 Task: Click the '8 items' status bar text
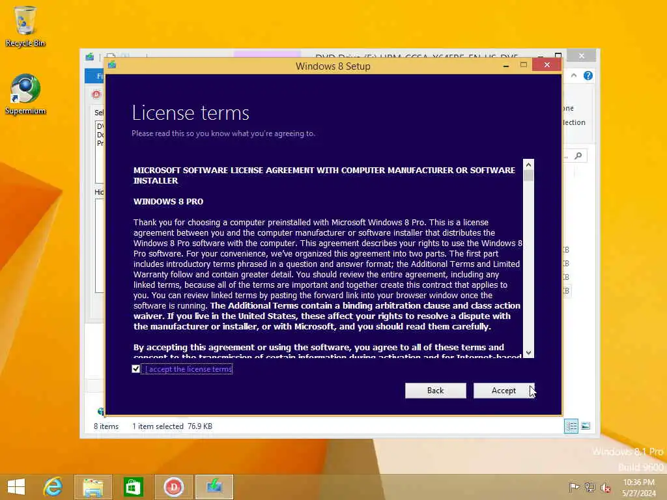(x=106, y=426)
